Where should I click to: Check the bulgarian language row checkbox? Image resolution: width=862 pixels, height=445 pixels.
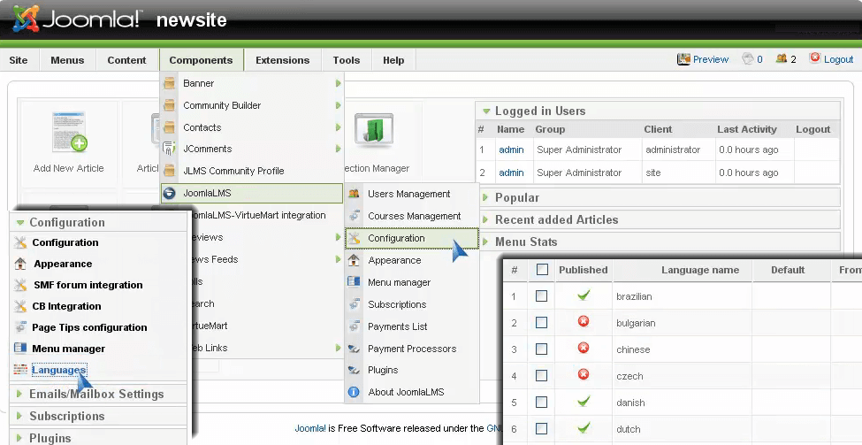tap(541, 322)
